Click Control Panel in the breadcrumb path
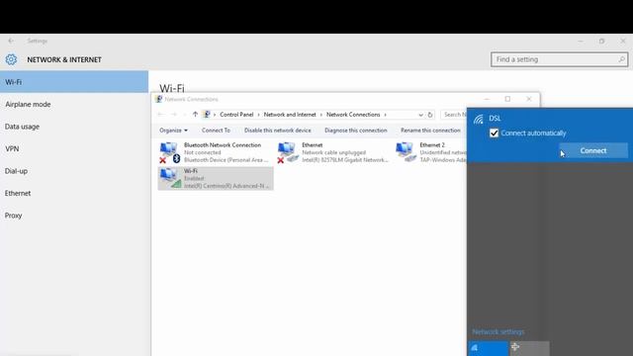 [236, 115]
